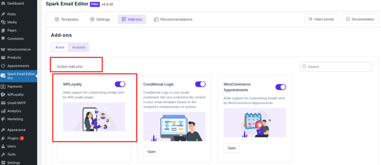
Task: Click the WooCommerce logo icon
Action: (3, 49)
